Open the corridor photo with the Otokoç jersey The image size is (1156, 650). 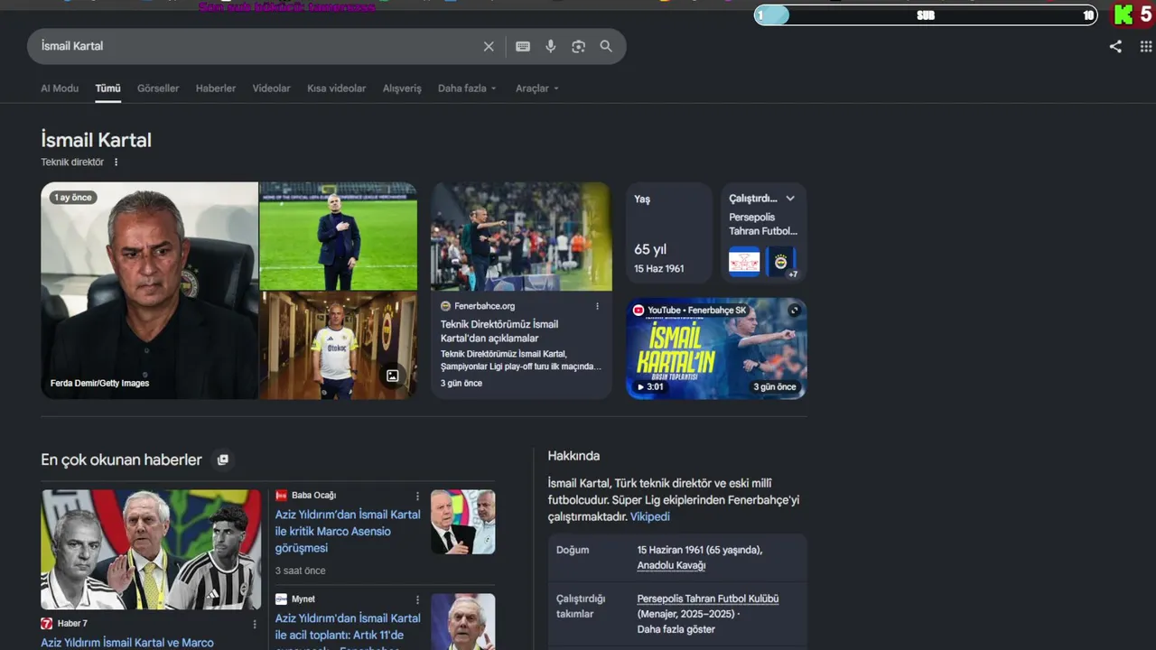pos(339,346)
